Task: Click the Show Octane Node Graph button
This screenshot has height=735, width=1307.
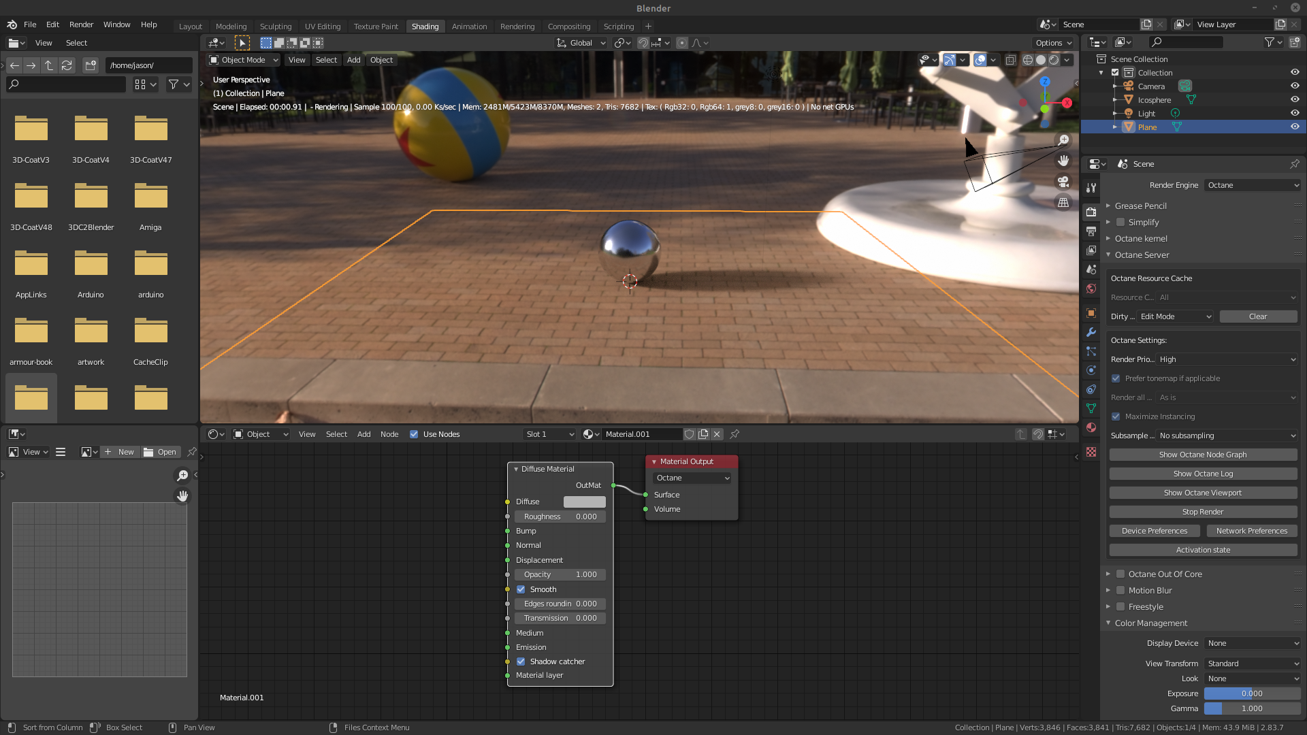Action: [x=1202, y=455]
